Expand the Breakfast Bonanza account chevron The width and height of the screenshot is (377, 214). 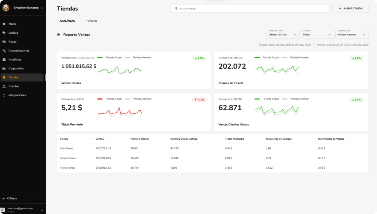pos(42,8)
